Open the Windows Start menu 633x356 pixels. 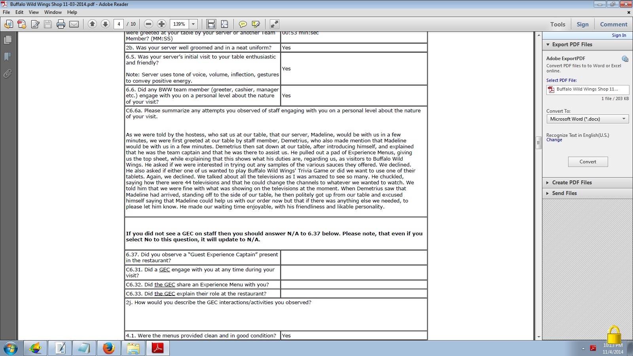point(11,348)
